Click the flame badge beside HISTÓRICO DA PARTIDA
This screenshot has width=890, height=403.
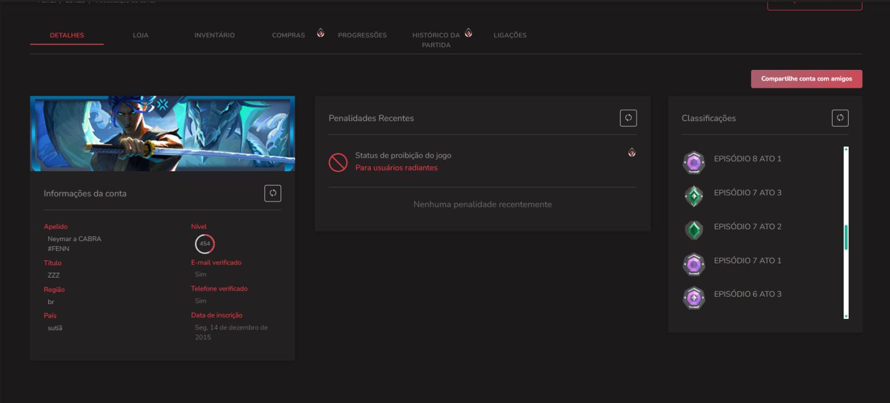tap(468, 33)
